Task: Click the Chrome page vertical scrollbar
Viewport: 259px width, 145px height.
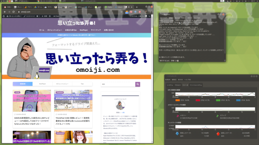Action: 152,79
